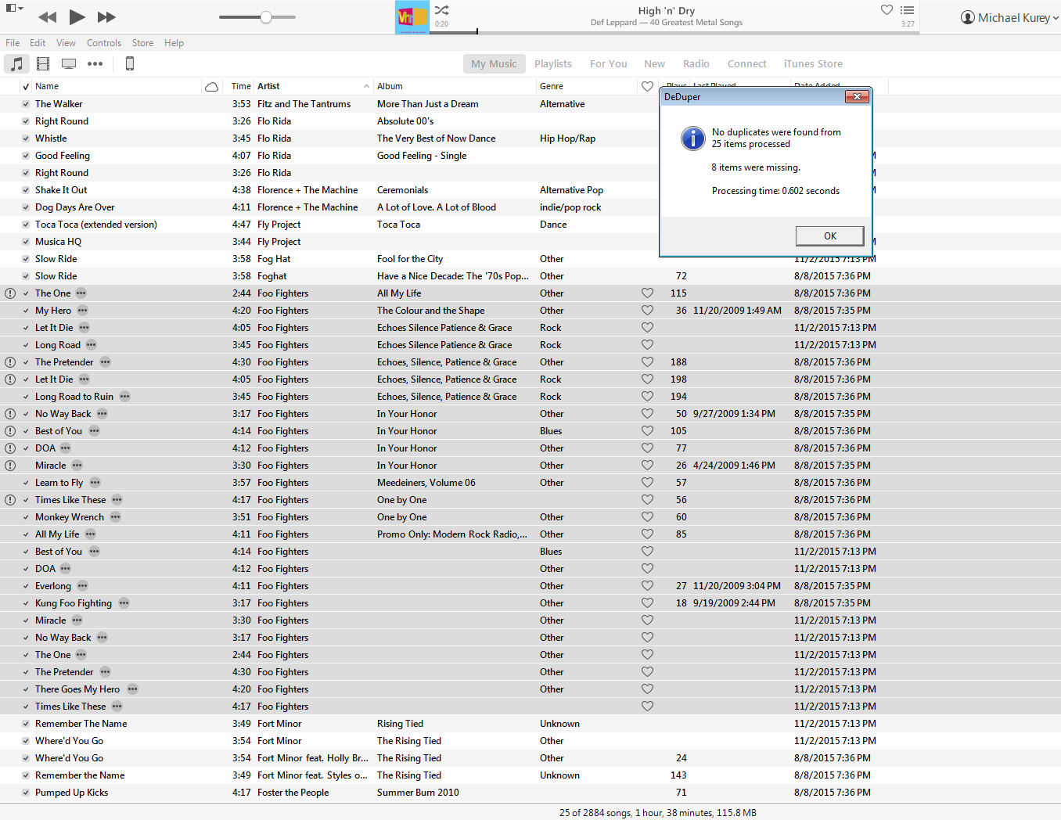
Task: Switch to the TV Shows library icon
Action: tap(69, 63)
